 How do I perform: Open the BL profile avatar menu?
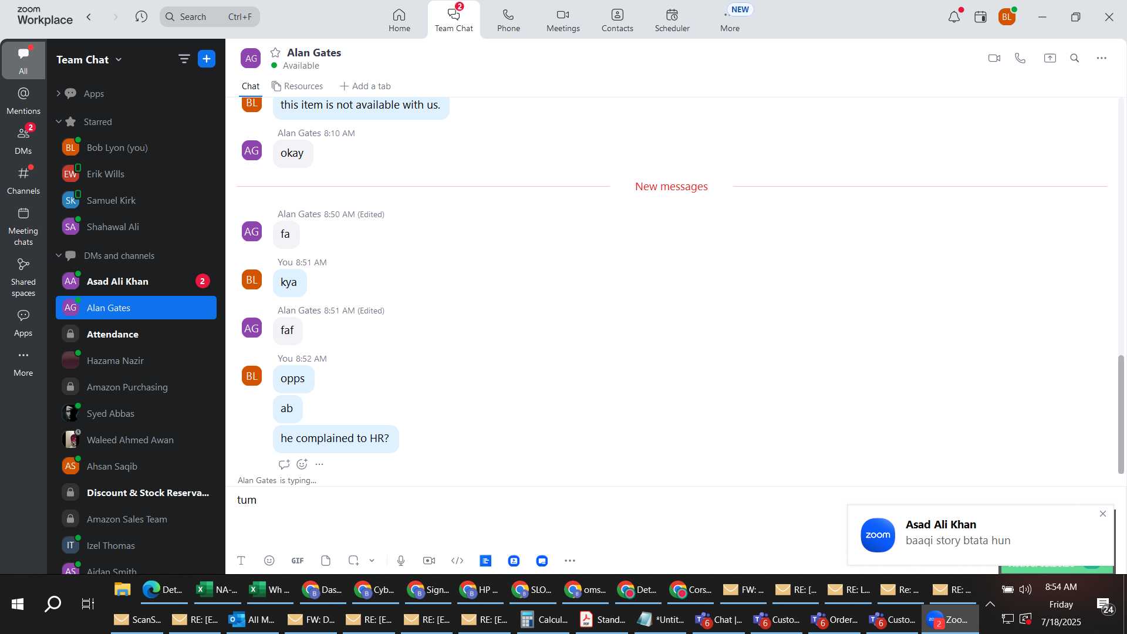coord(1007,17)
